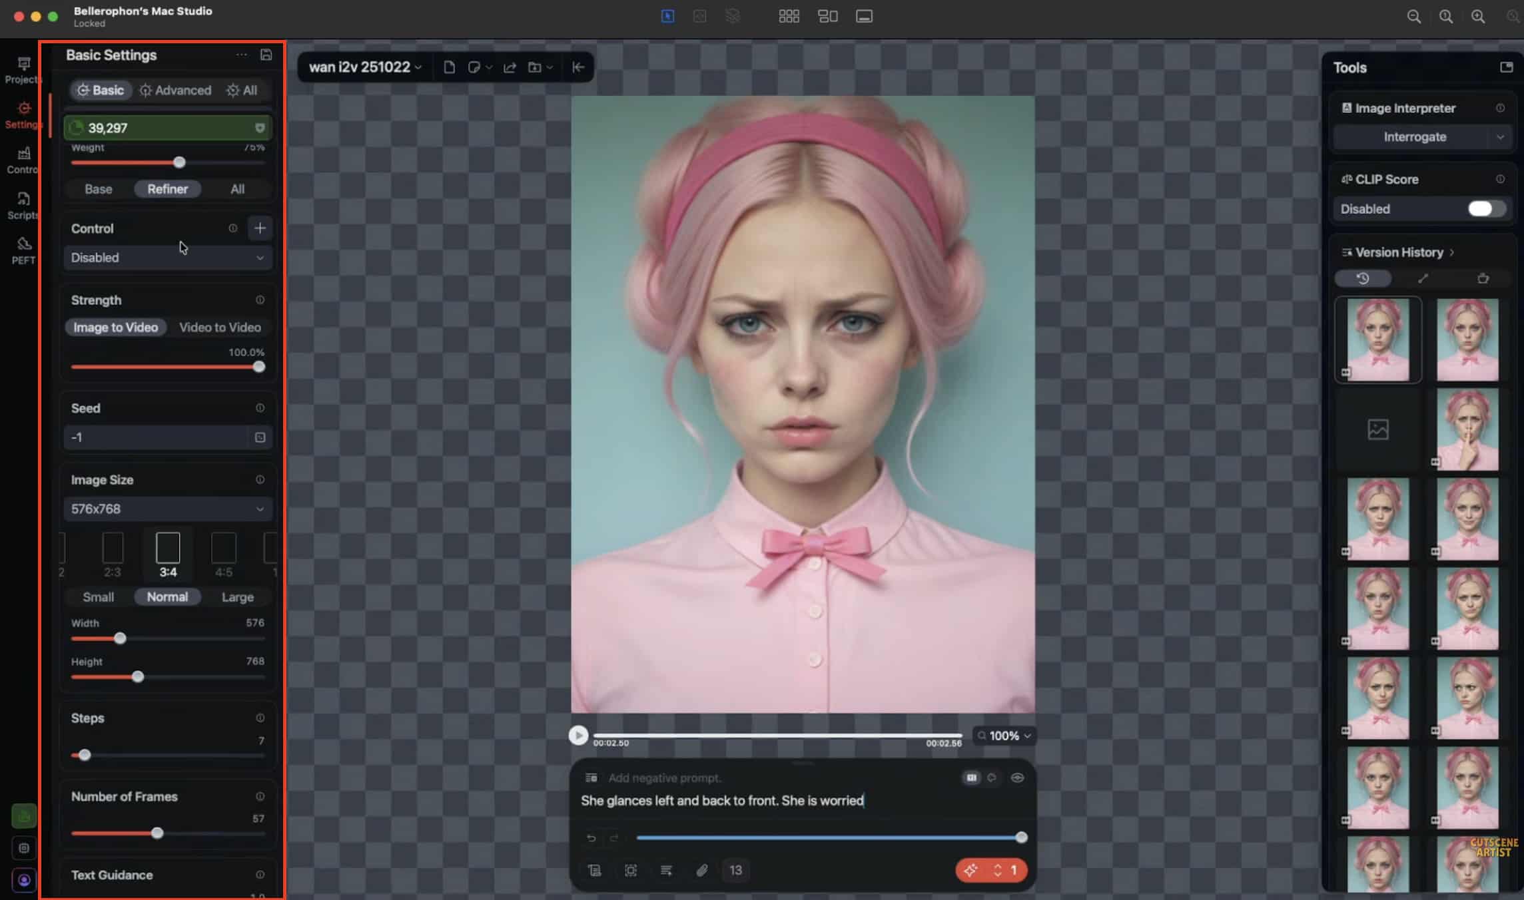The height and width of the screenshot is (900, 1524).
Task: Select the Refiner LoRA option
Action: 168,189
